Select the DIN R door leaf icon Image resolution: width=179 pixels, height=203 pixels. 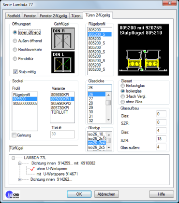tap(63, 39)
